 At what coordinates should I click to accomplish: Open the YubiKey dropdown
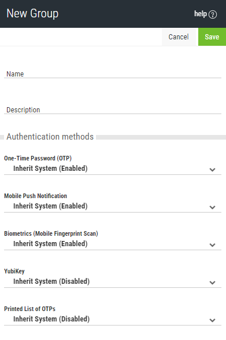click(x=113, y=281)
